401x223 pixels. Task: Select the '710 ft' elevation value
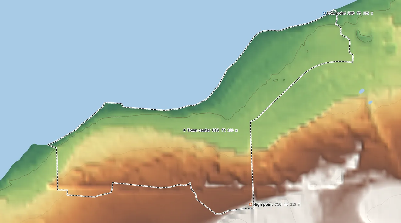tap(282, 204)
